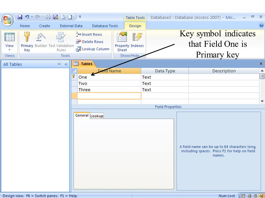The width and height of the screenshot is (265, 198).
Task: Switch to Datasheet View via status bar icon
Action: [243, 196]
